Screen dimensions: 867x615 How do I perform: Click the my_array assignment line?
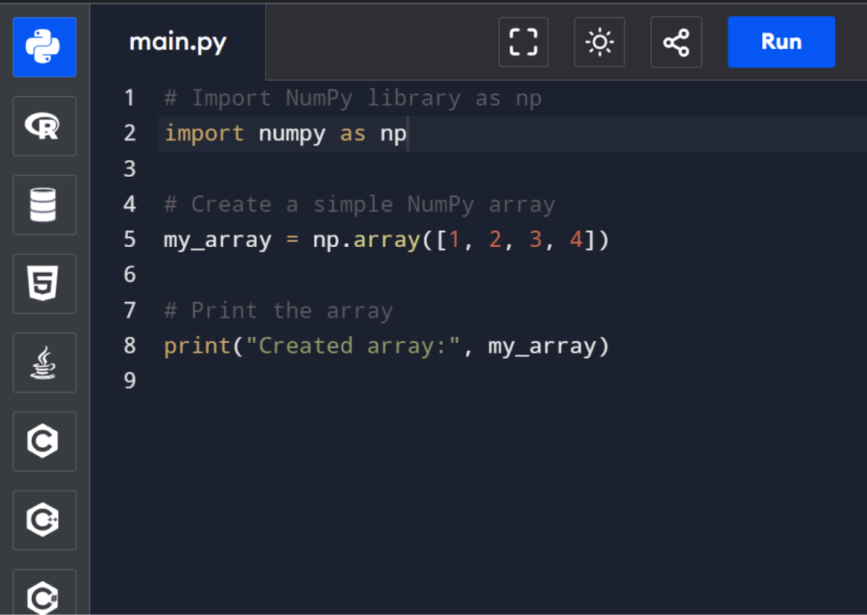click(x=386, y=239)
